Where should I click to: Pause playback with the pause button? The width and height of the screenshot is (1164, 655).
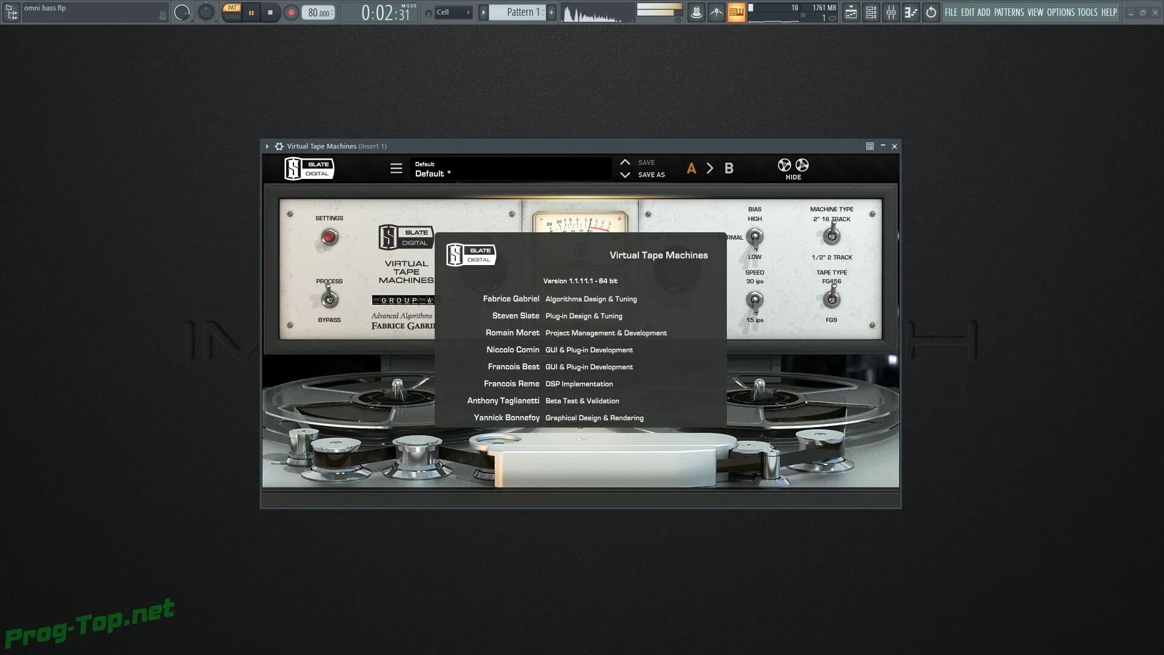coord(252,12)
